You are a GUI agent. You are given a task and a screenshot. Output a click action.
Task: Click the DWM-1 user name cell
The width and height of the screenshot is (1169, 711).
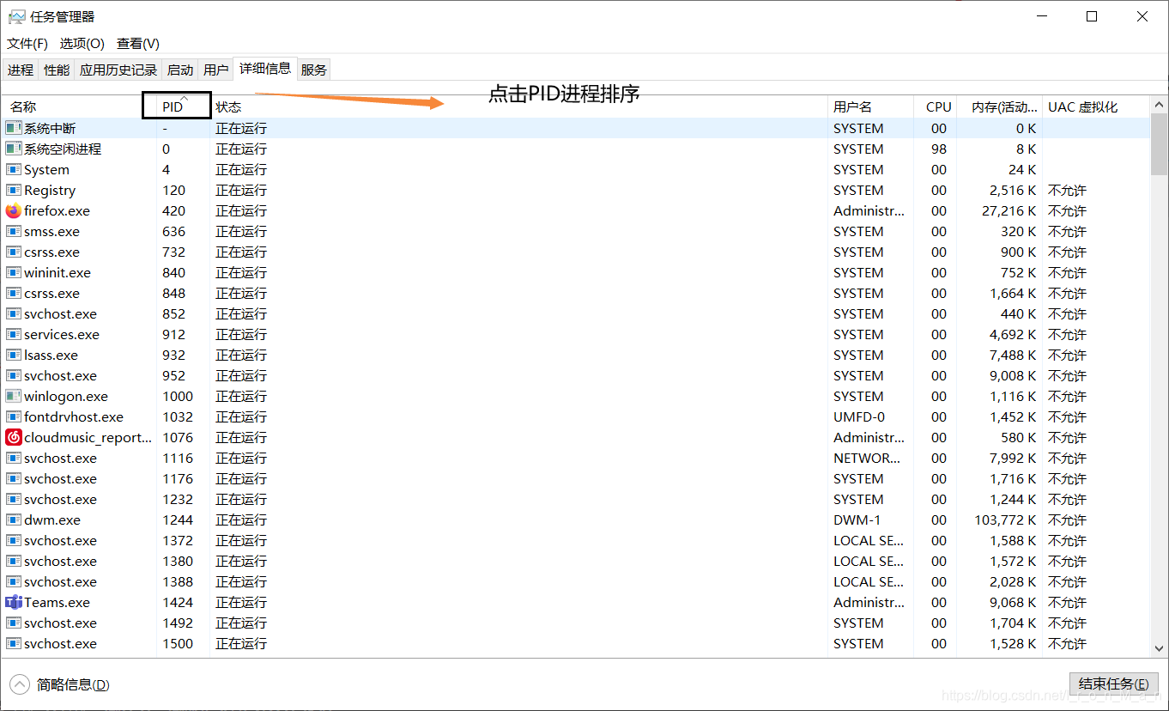[857, 520]
